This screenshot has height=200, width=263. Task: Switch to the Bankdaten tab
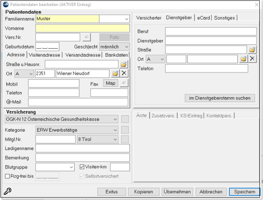(116, 55)
